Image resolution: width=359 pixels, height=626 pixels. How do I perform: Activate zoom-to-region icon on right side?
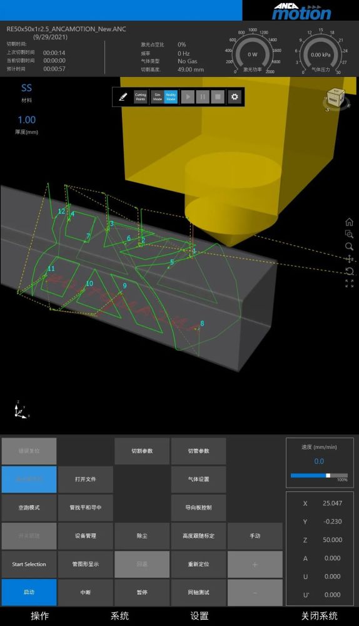pos(349,234)
